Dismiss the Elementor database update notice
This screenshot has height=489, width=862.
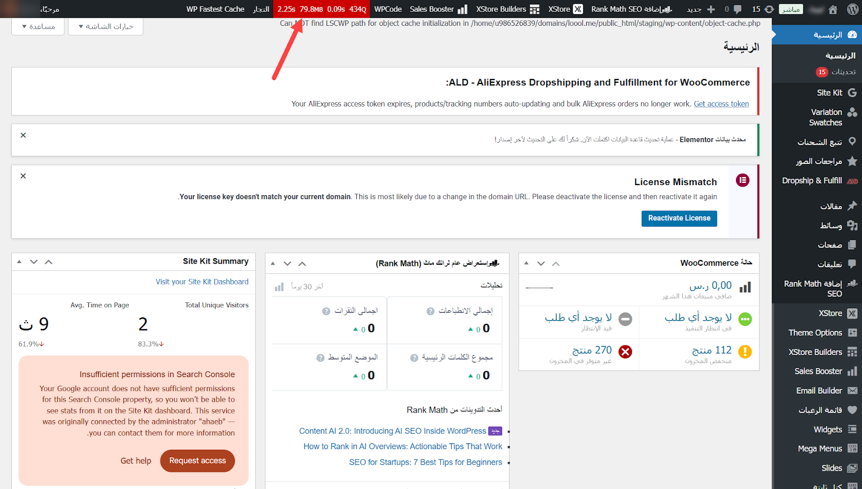click(23, 135)
